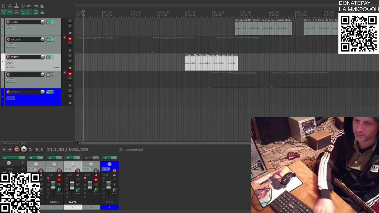Screen dimensions: 379x213
Task: Select the Erotic Max Dont Have Sex item
Action: (211, 62)
